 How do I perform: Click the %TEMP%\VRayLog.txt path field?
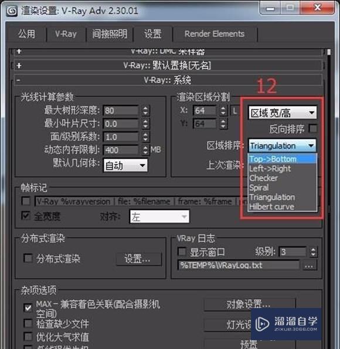click(x=239, y=265)
